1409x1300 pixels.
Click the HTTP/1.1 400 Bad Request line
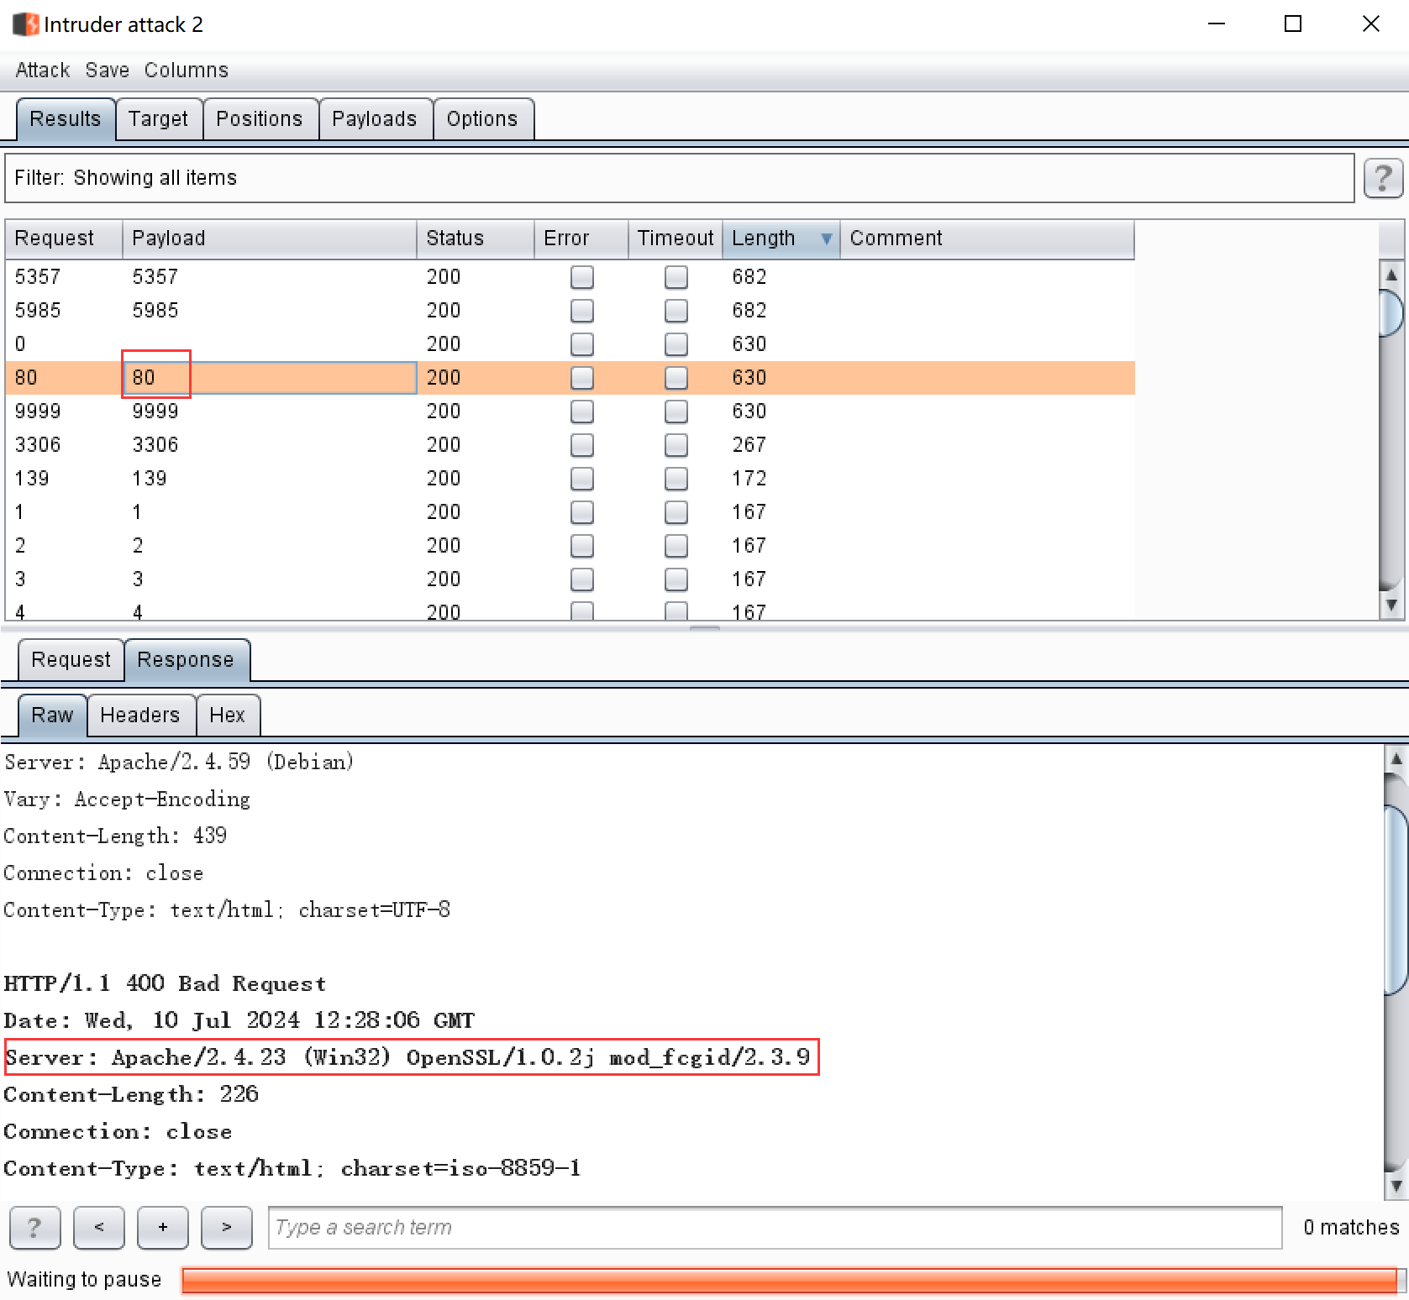(165, 983)
